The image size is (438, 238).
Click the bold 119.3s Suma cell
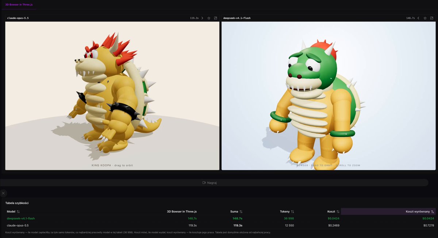(x=238, y=225)
